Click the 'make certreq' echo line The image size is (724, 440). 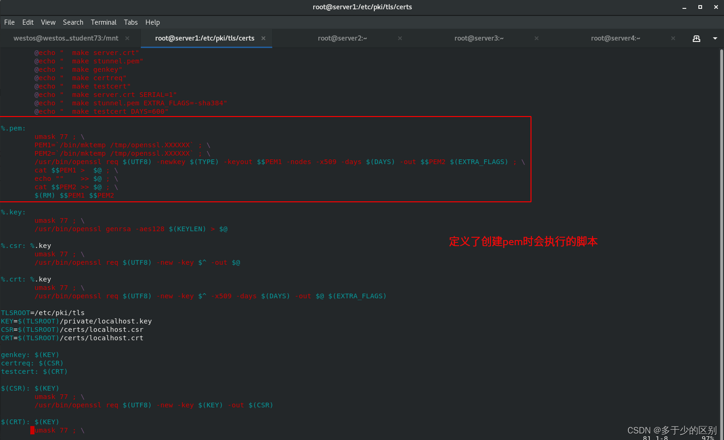(x=81, y=78)
